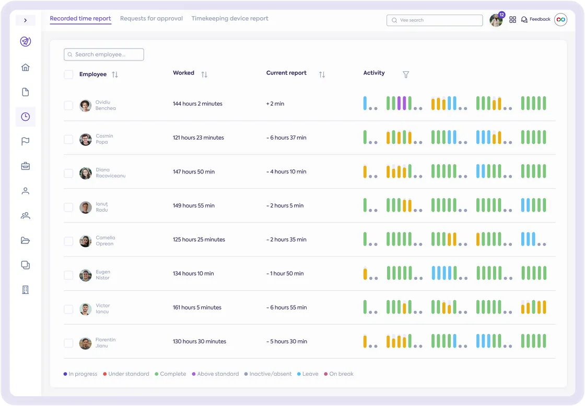Tick checkbox for Cosmin Popa

[68, 139]
